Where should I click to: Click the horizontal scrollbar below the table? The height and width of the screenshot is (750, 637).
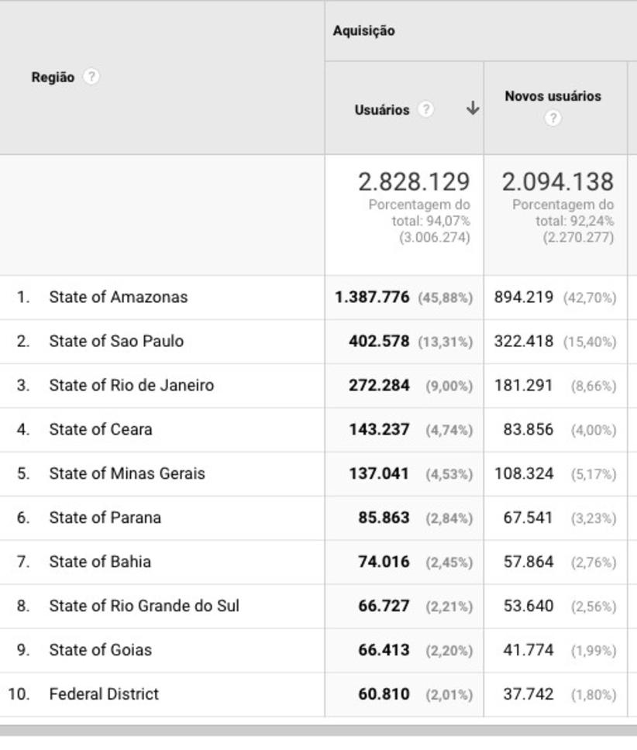coord(318,731)
